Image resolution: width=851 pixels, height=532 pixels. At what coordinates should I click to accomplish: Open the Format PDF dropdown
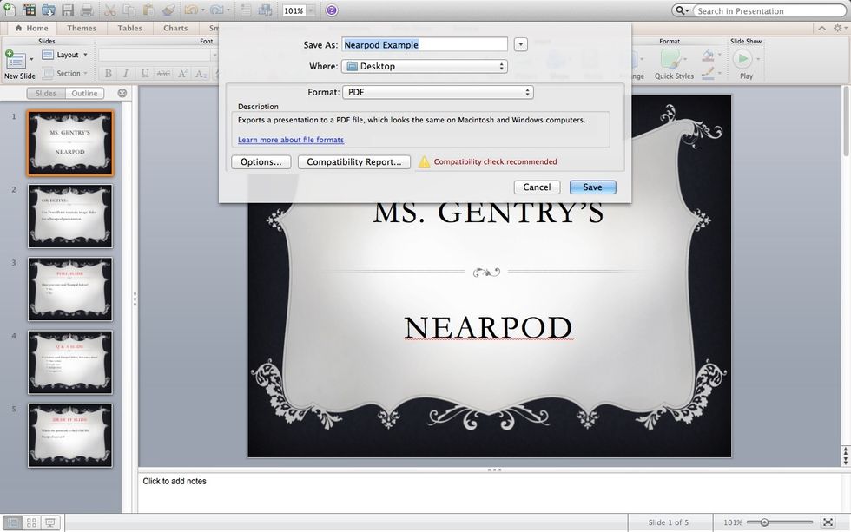coord(438,92)
